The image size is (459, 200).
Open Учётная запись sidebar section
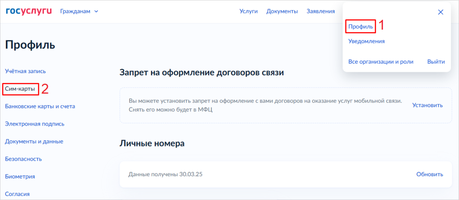(25, 71)
